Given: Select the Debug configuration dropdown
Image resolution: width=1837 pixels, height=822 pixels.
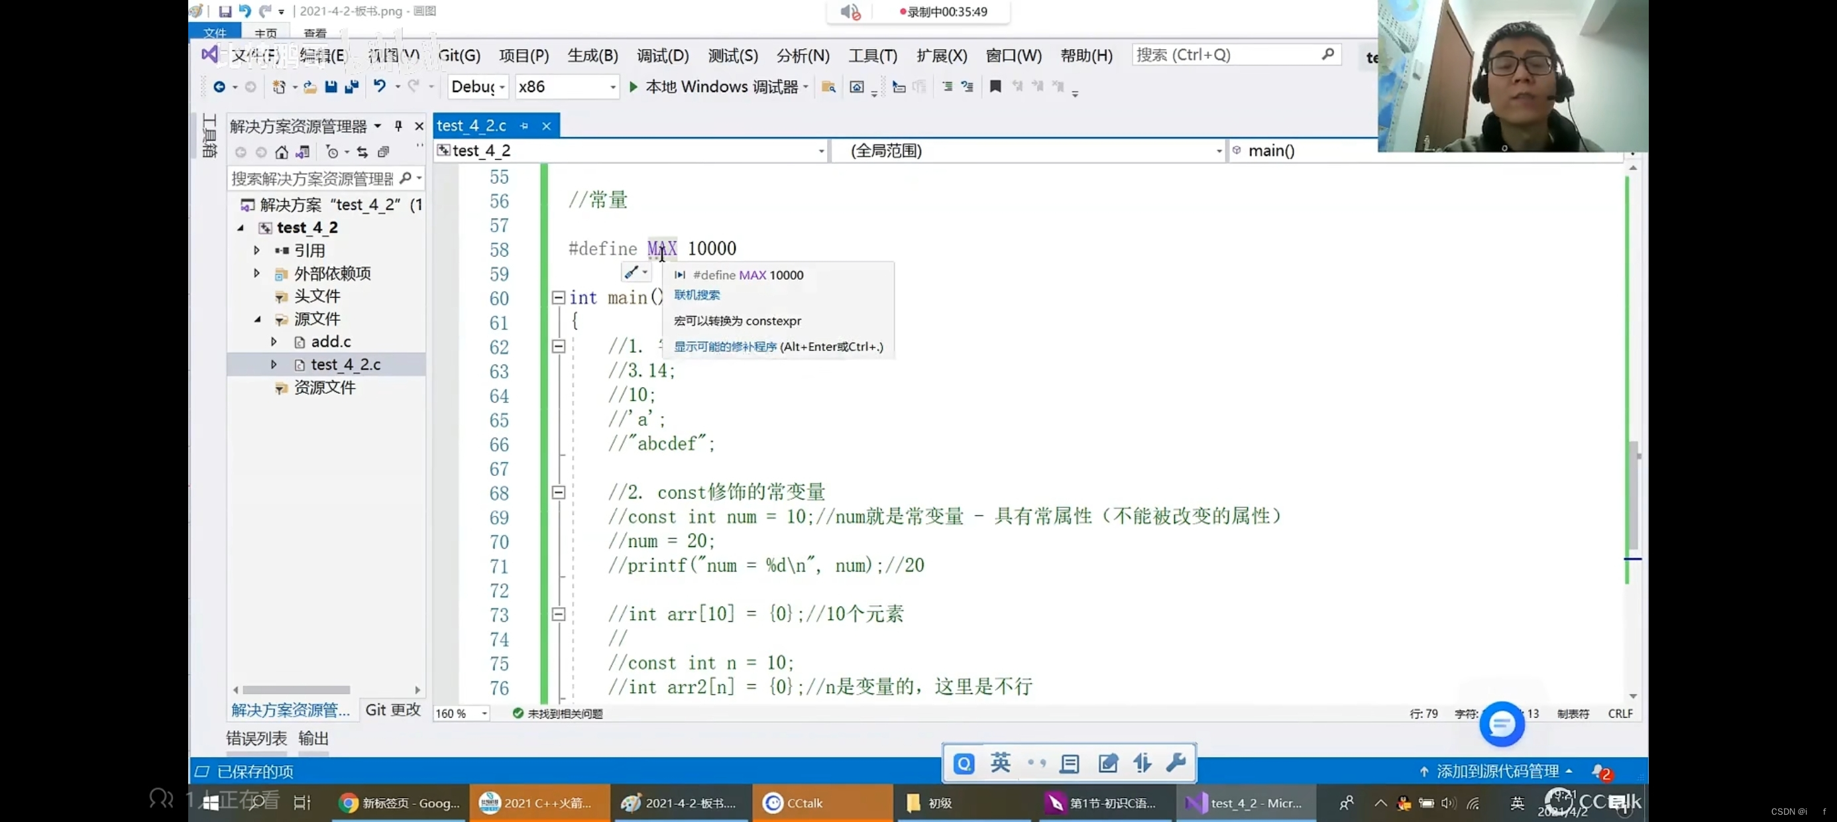Looking at the screenshot, I should click(476, 86).
